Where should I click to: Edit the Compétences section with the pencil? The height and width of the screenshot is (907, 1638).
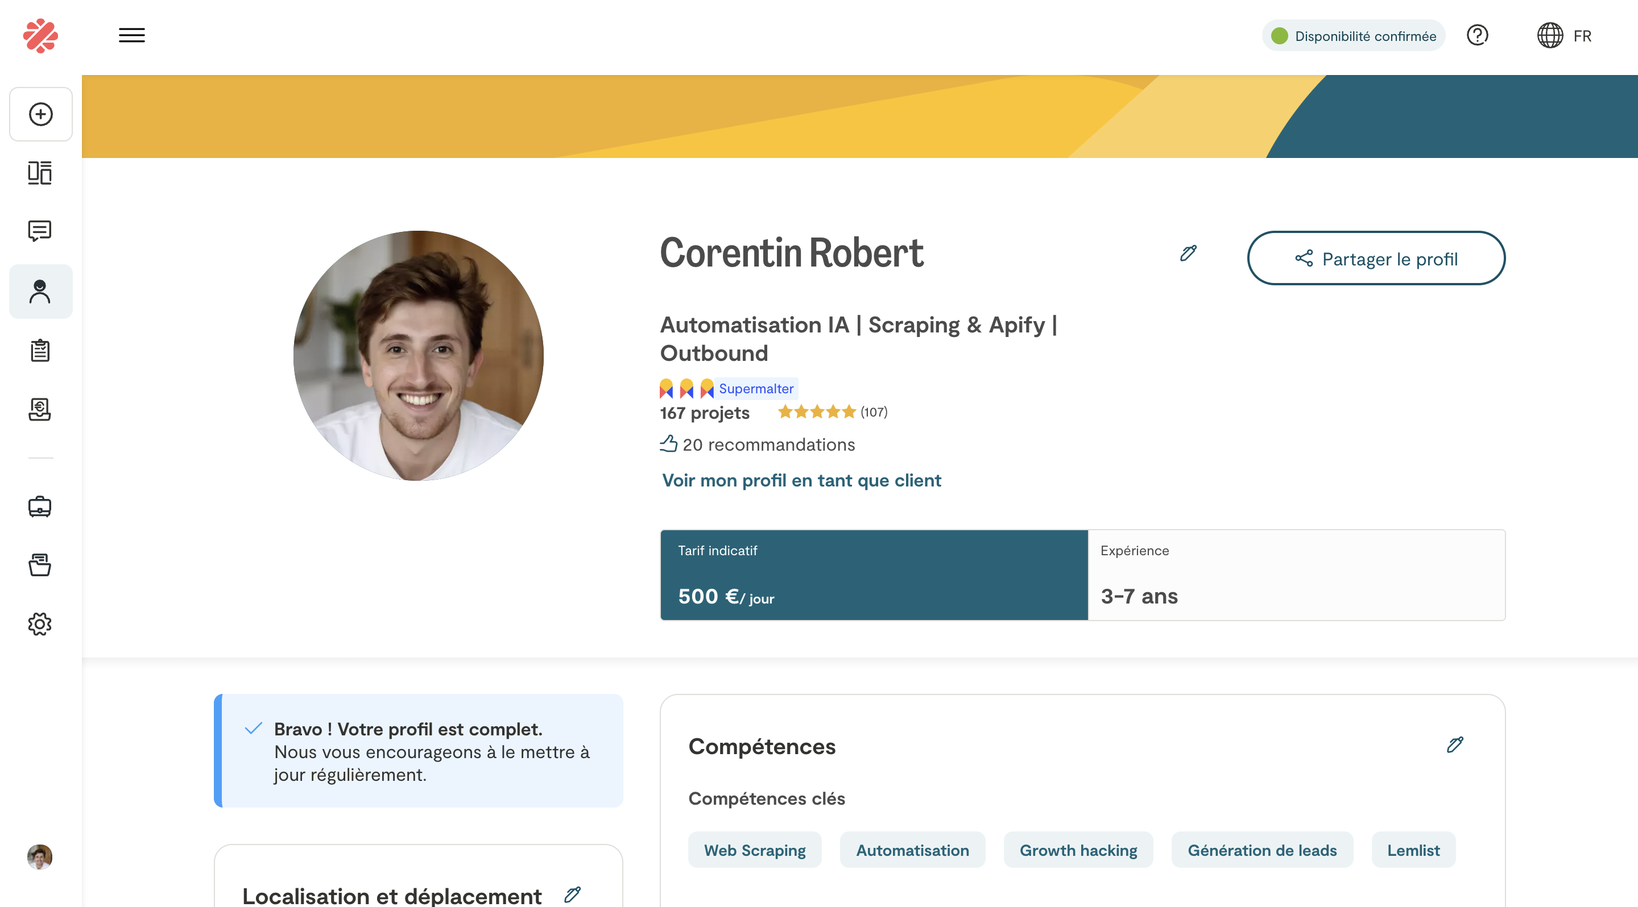[1455, 744]
